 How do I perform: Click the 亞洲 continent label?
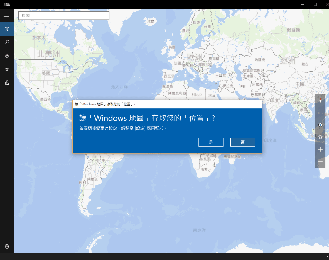(288, 61)
